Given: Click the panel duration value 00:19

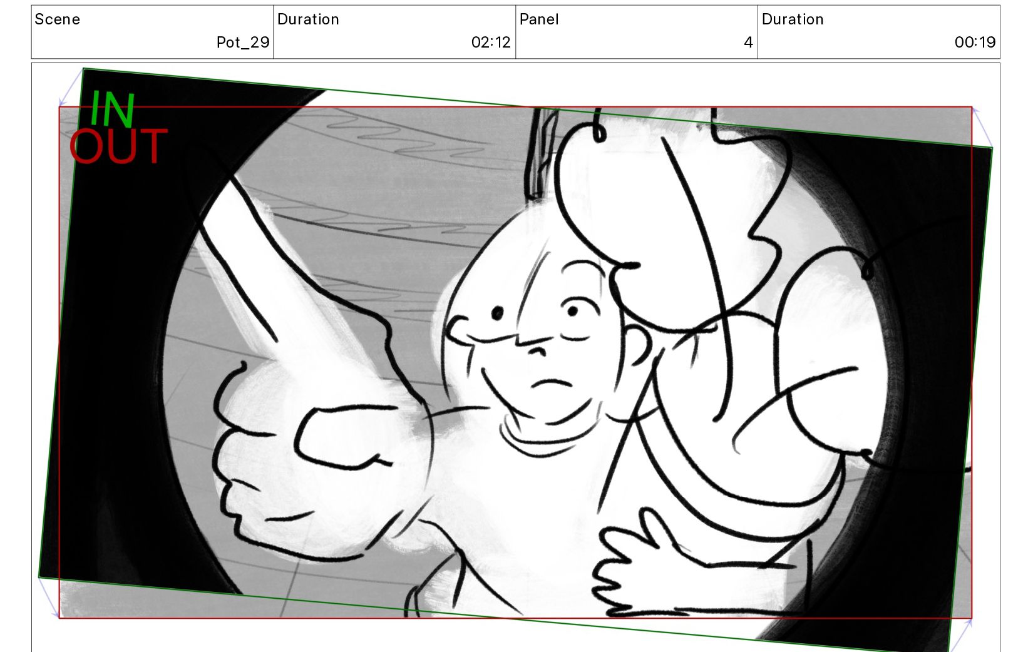Looking at the screenshot, I should [975, 43].
